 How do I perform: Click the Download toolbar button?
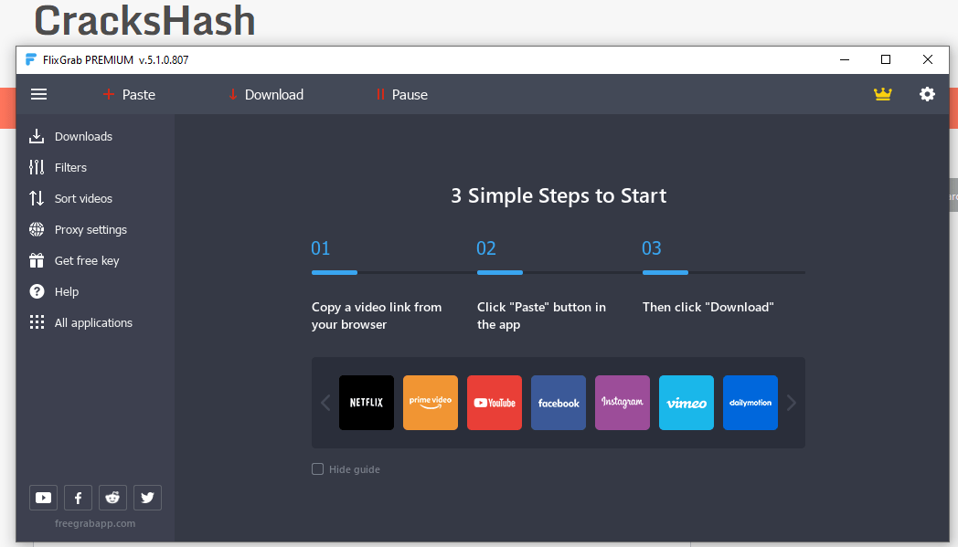(x=266, y=95)
